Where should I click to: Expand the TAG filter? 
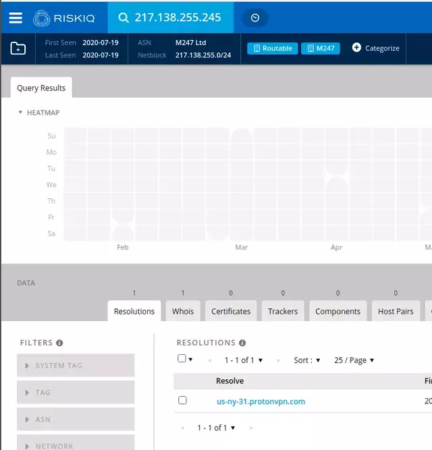point(76,392)
